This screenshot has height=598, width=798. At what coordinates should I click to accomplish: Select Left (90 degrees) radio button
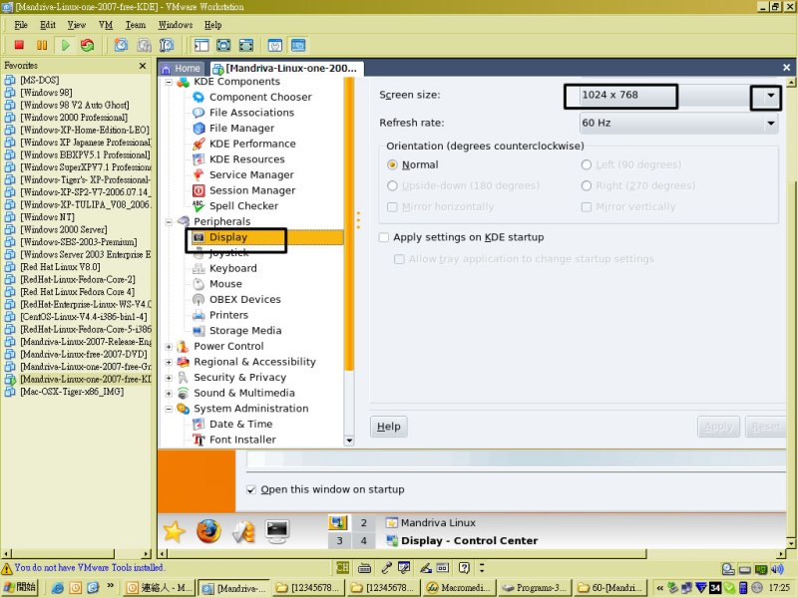[587, 164]
